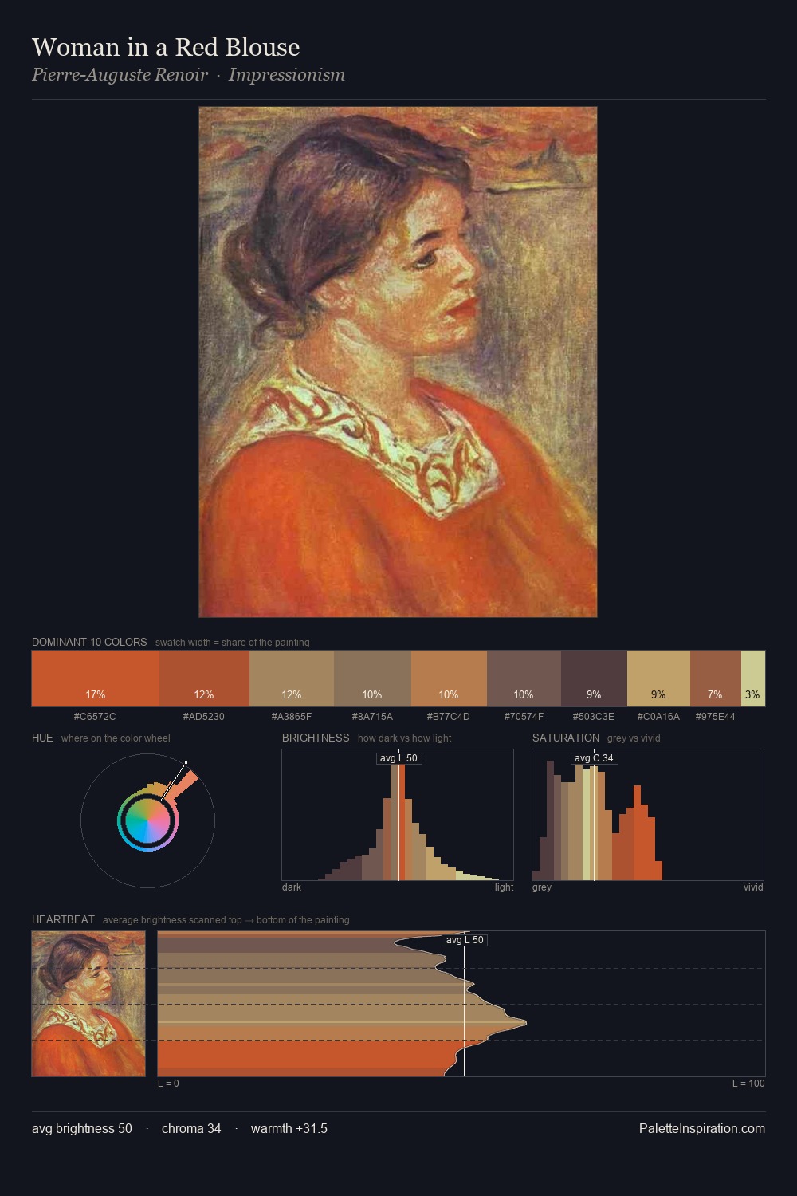Viewport: 797px width, 1196px height.
Task: Click the hex label #A3865F
Action: (292, 717)
